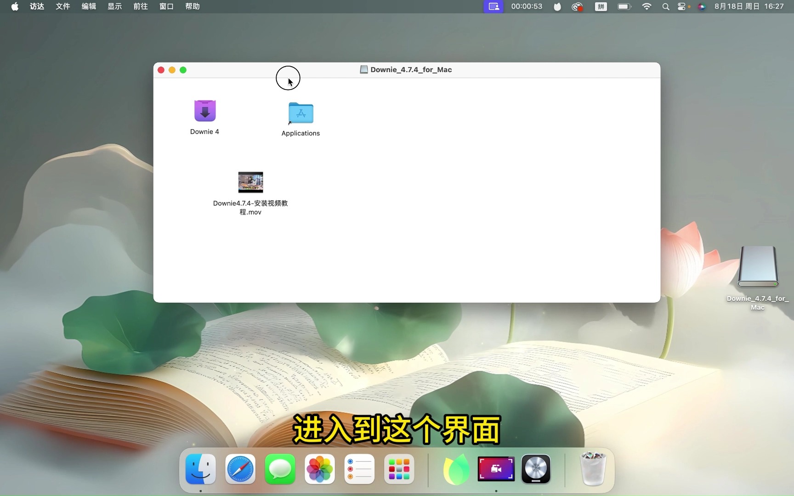
Task: Click the date and time 8月18日 周日 16:27
Action: point(749,6)
